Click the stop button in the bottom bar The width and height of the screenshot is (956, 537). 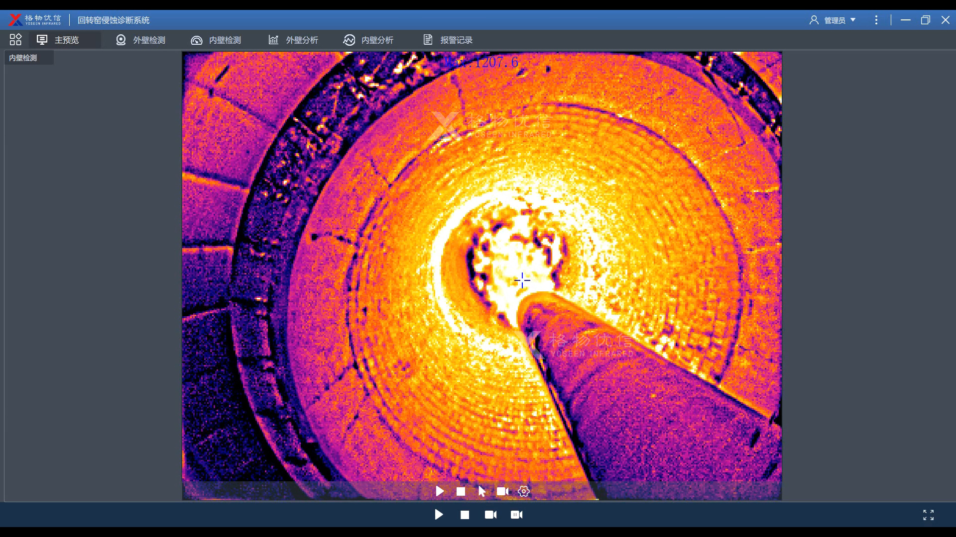pos(465,515)
